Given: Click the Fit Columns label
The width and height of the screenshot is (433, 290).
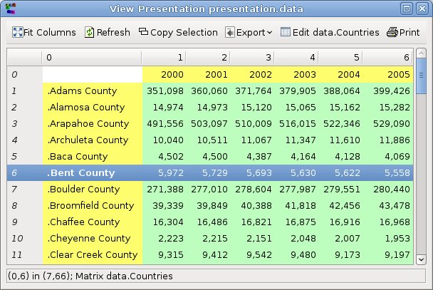Looking at the screenshot, I should 50,32.
